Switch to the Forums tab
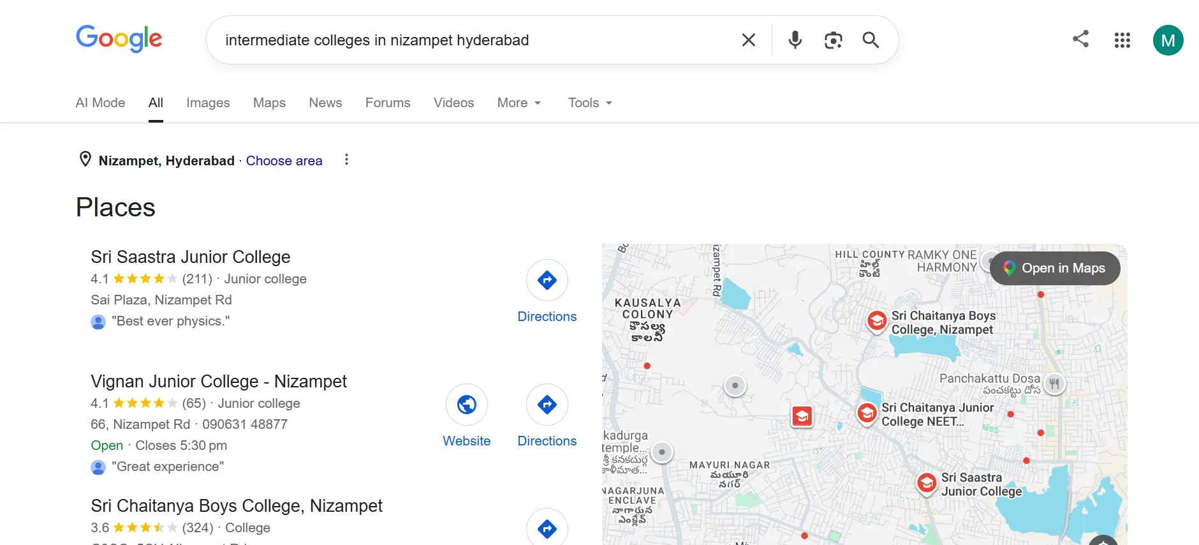Image resolution: width=1199 pixels, height=545 pixels. [x=388, y=103]
